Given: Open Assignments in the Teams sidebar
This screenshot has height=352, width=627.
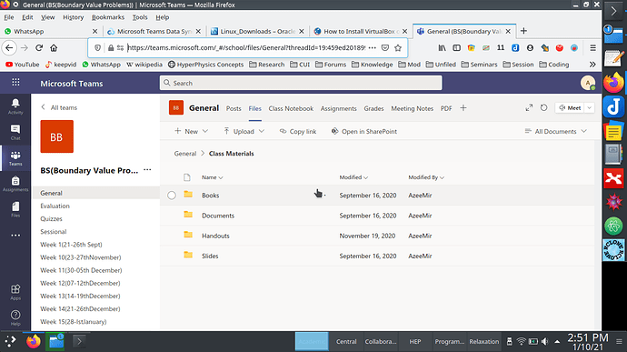Looking at the screenshot, I should click(15, 184).
